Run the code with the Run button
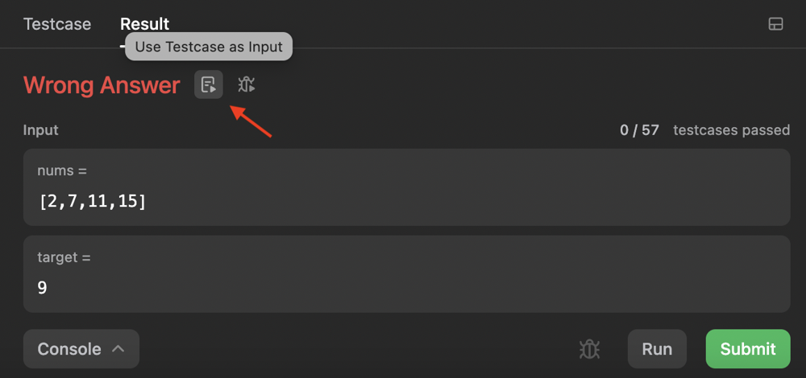 657,349
